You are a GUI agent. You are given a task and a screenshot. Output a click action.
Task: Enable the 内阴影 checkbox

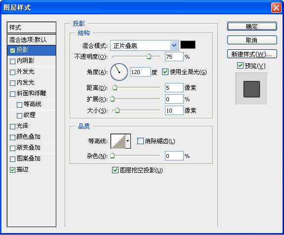tap(12, 61)
